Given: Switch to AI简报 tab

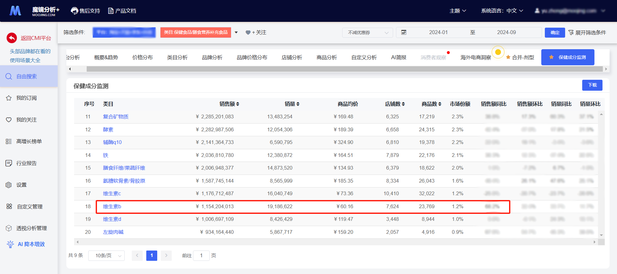Looking at the screenshot, I should (399, 57).
